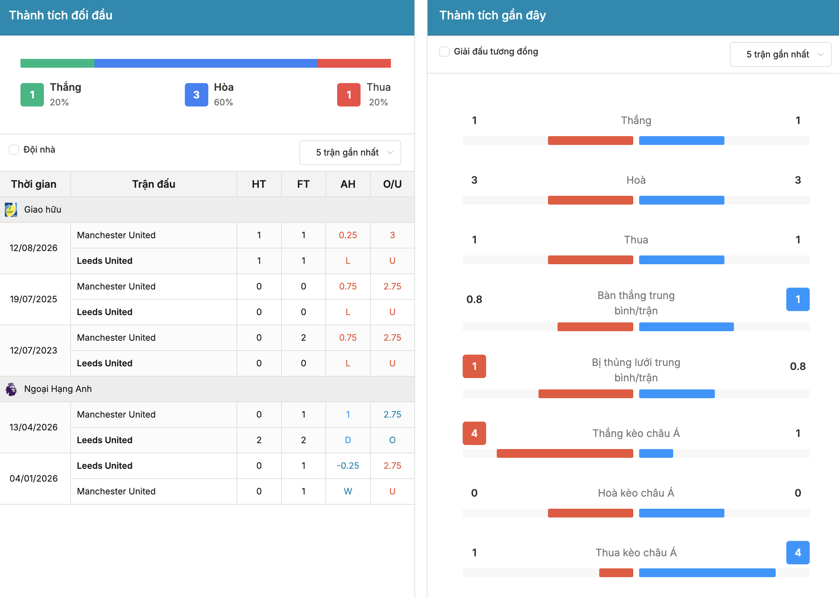Viewport: 839px width, 598px height.
Task: Click the Thành tích gần đây heading
Action: 492,15
